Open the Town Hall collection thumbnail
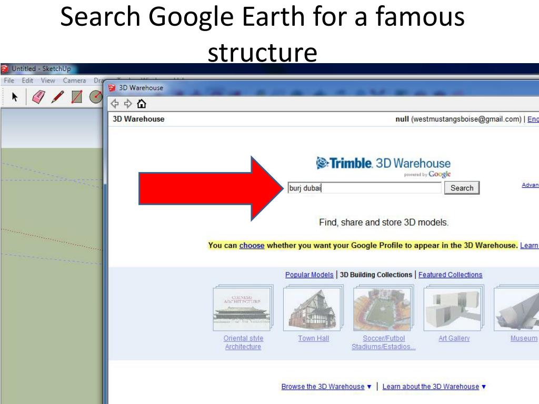The image size is (539, 404). click(x=313, y=308)
